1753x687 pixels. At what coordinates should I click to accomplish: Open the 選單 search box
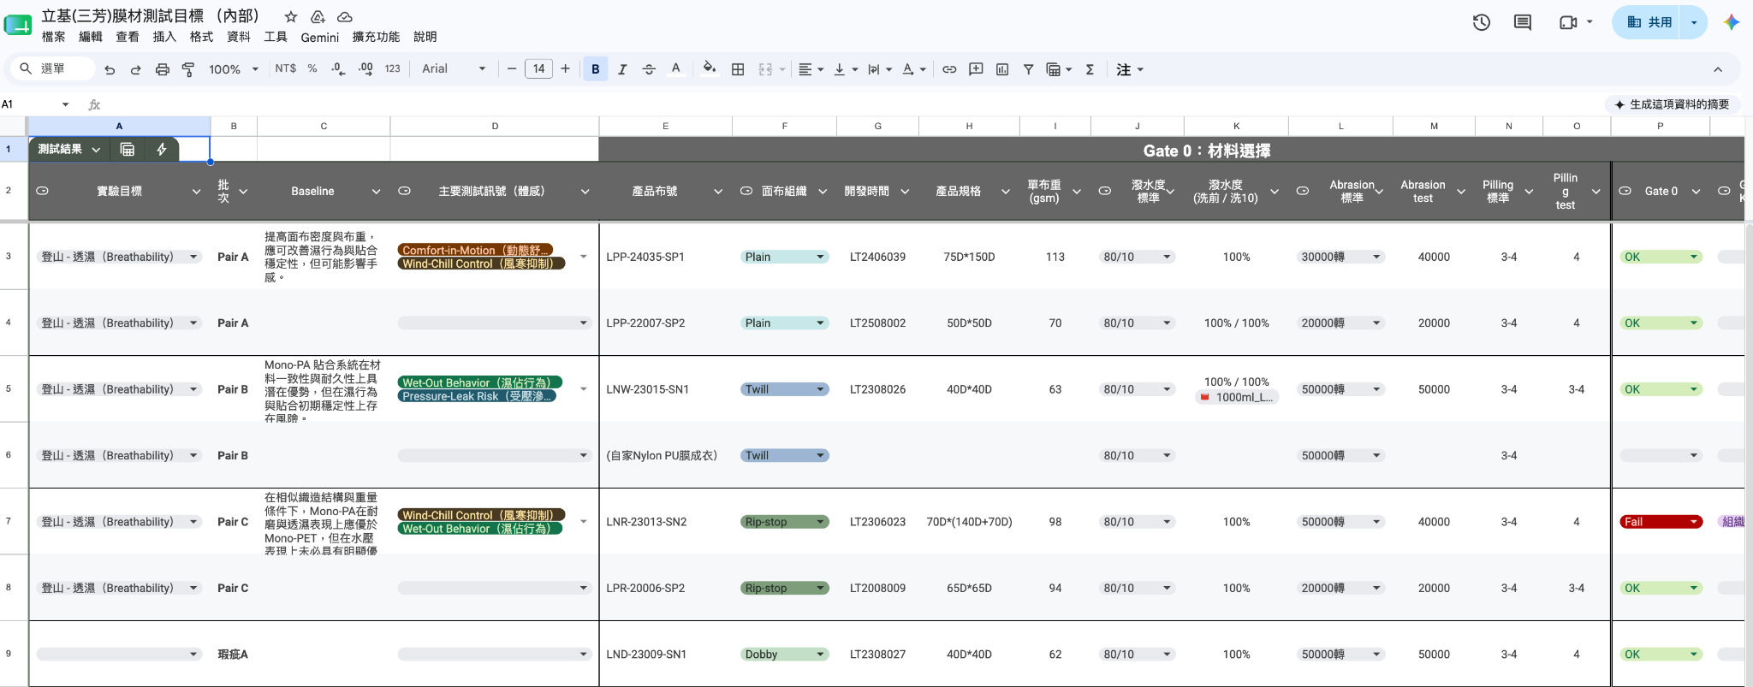[x=53, y=69]
